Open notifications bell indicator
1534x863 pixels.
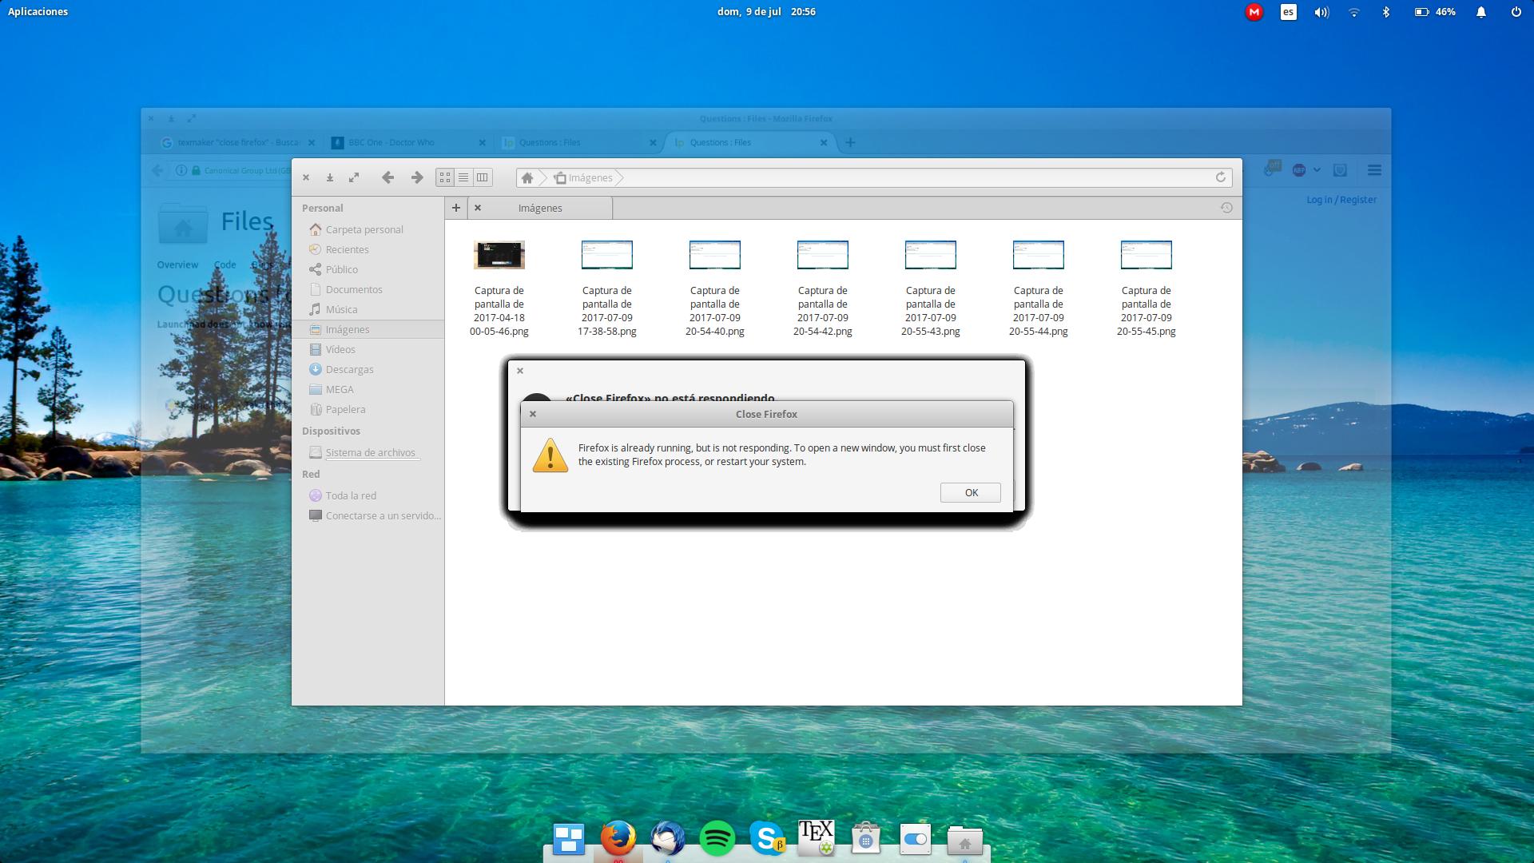(x=1480, y=12)
